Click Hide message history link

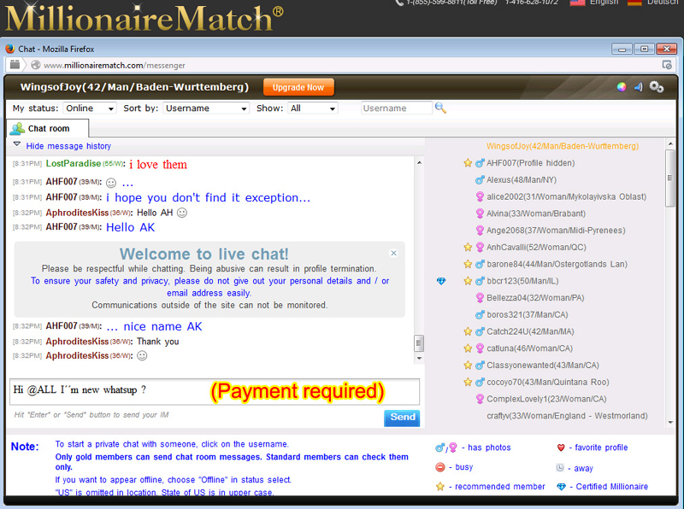coord(68,146)
